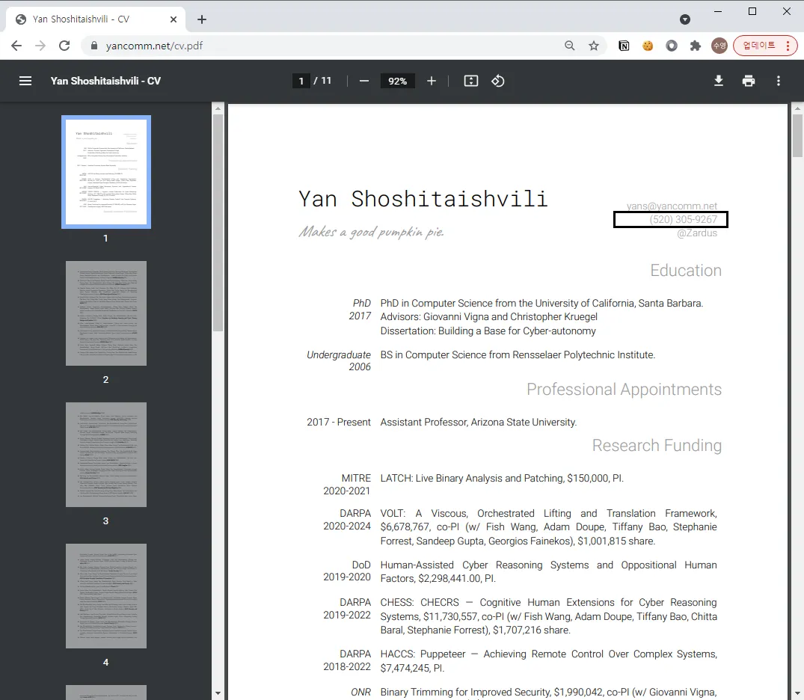Click the document vertical scrollbar thumb

pyautogui.click(x=797, y=135)
